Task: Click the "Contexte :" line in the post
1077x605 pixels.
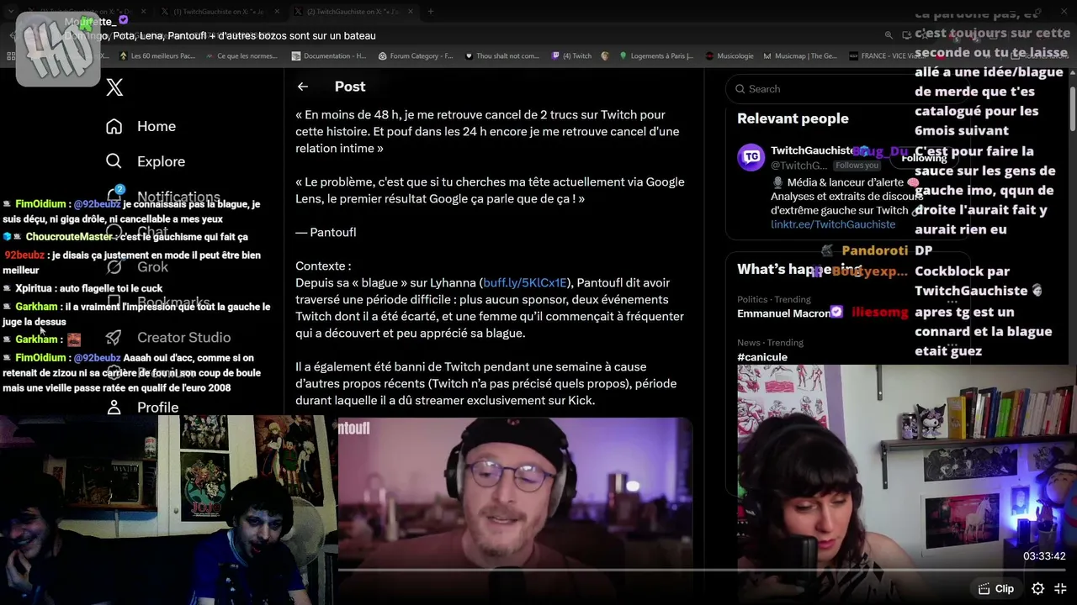Action: [x=323, y=266]
